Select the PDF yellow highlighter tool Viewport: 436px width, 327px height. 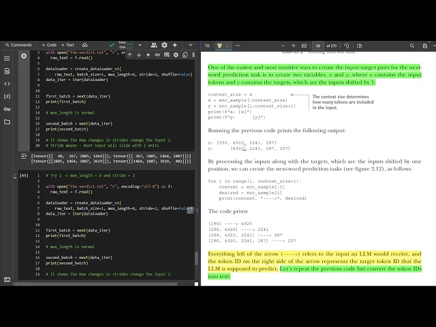click(x=219, y=46)
